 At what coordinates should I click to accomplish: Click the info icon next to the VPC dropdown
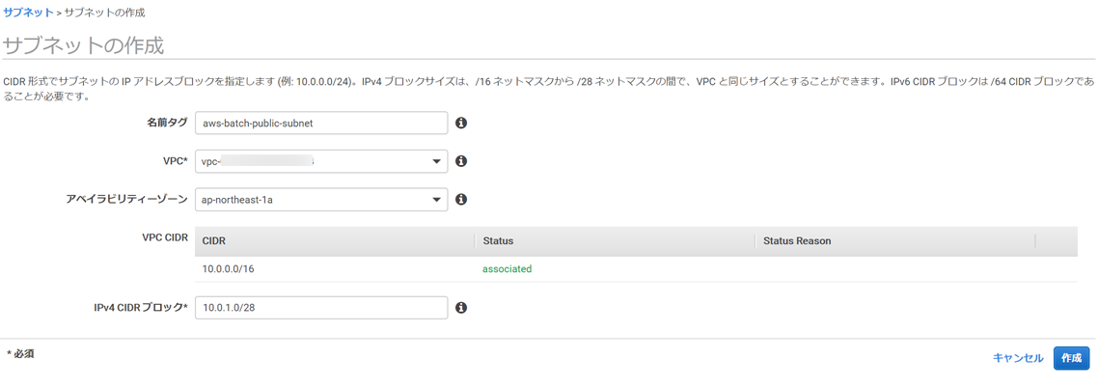[x=461, y=161]
